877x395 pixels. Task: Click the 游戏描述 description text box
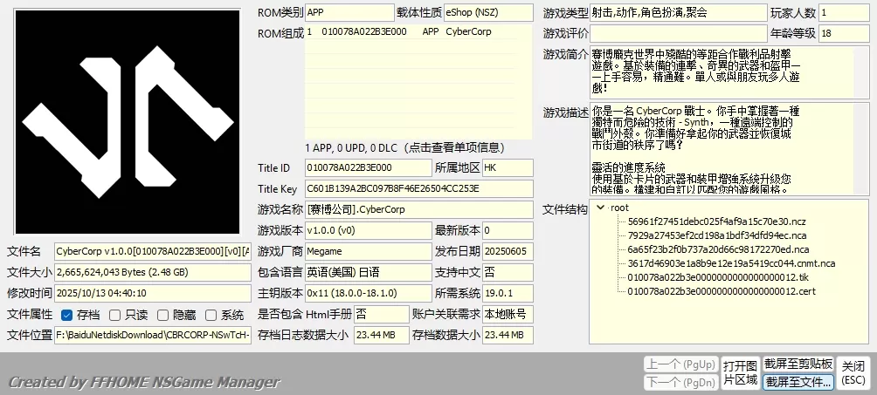730,148
